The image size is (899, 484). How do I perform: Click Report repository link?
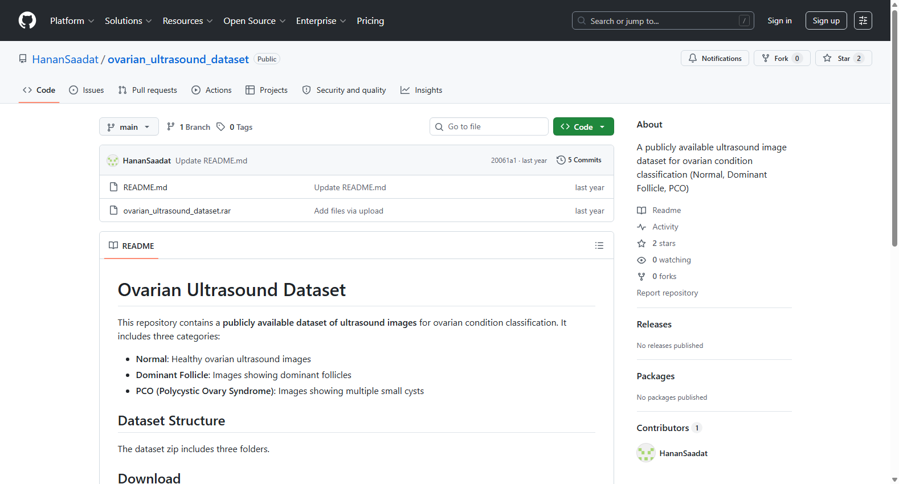tap(667, 293)
